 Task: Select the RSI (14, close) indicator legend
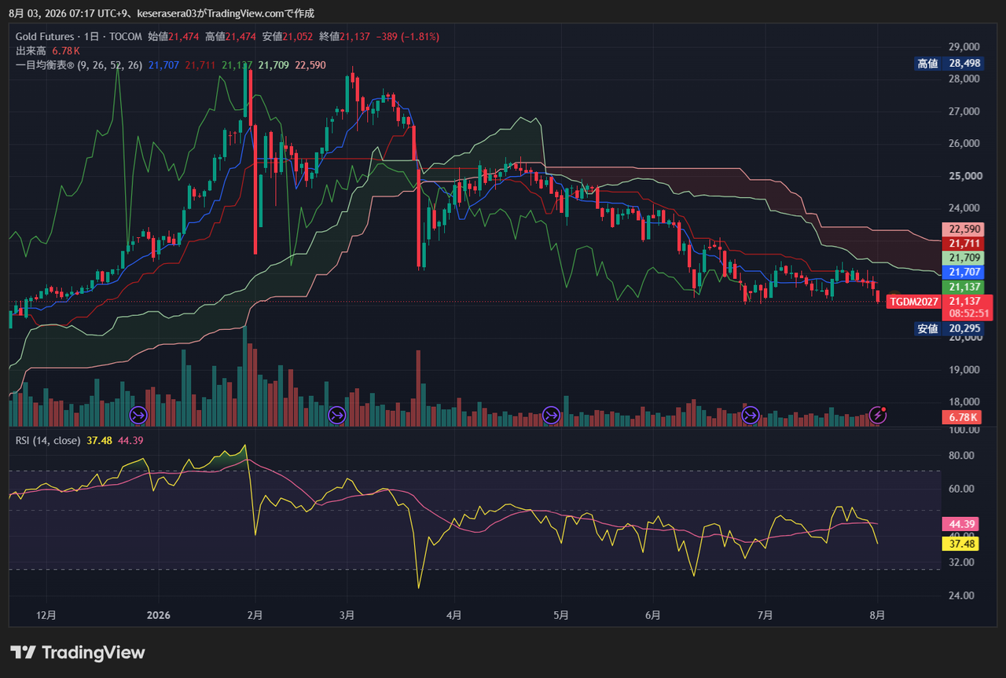click(x=48, y=441)
